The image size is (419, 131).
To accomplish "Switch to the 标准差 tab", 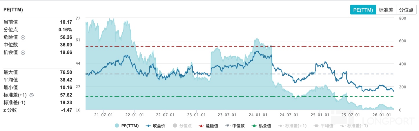I will coord(386,10).
